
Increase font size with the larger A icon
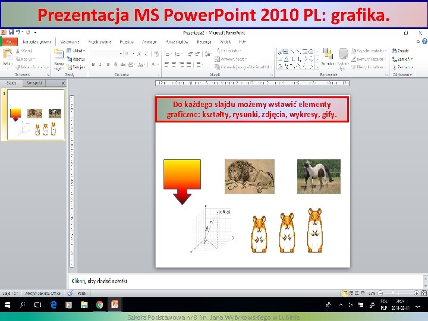[x=140, y=53]
